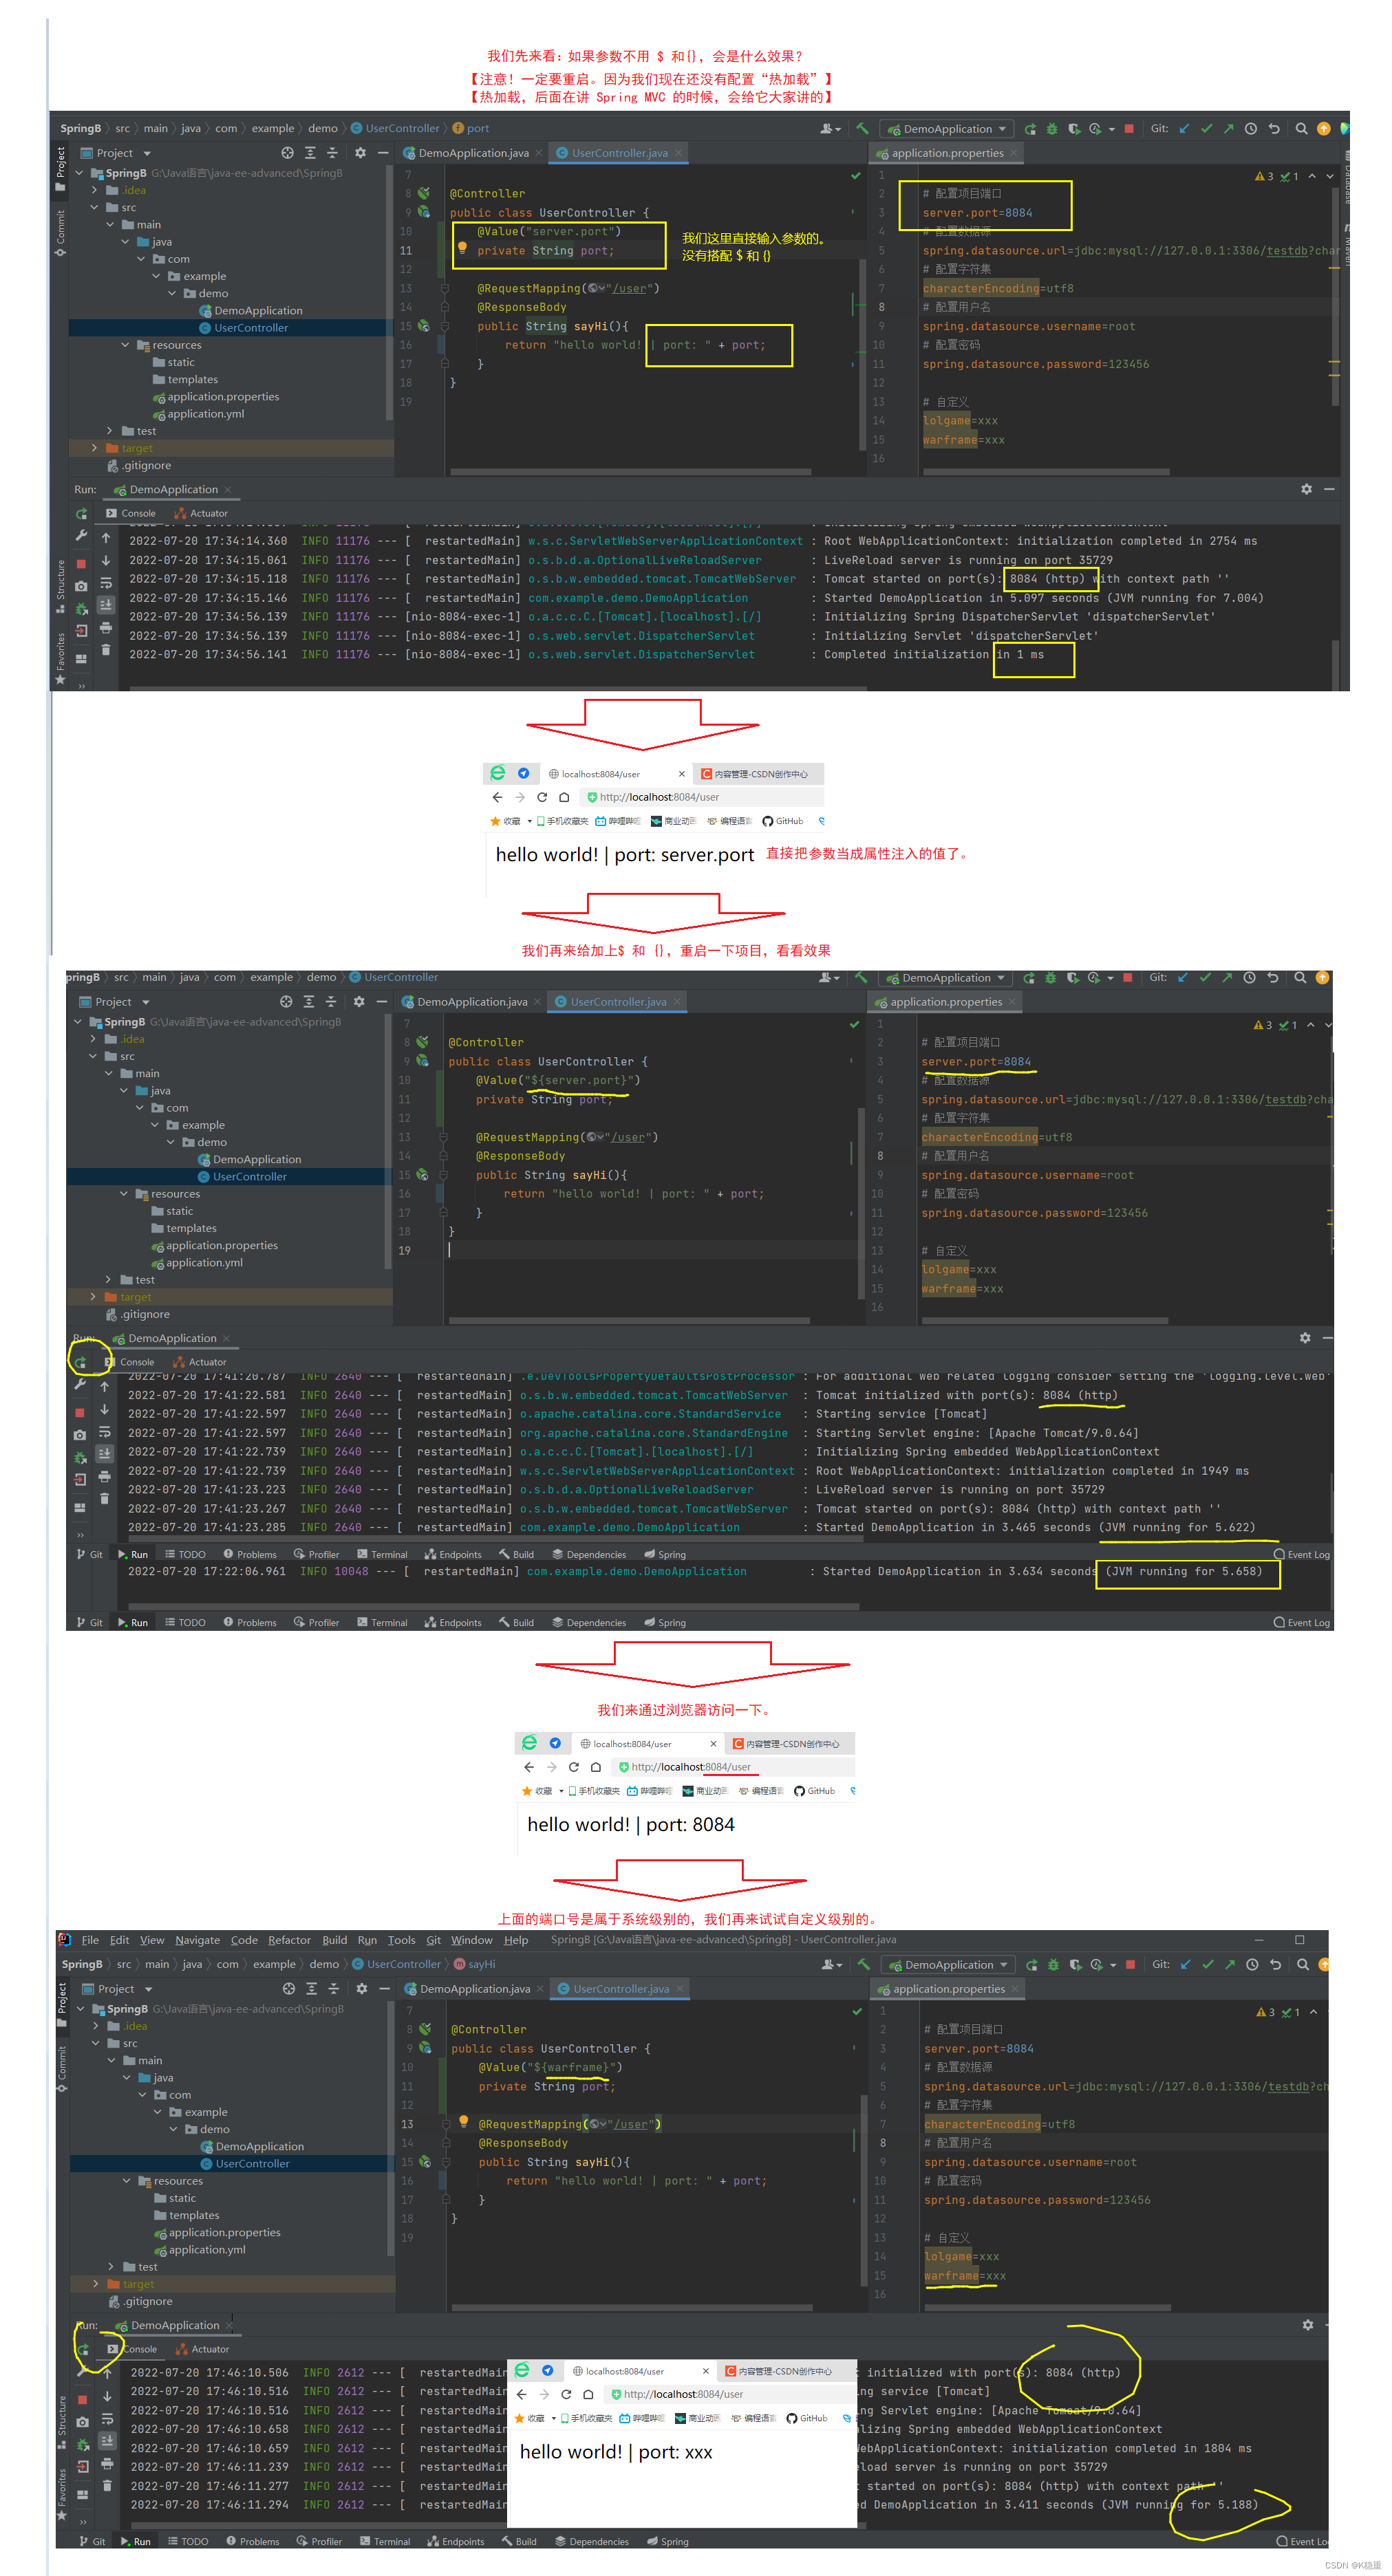Viewport: 1392px width, 2576px height.
Task: Click Git push arrow in top IDE toolbar
Action: (1229, 128)
